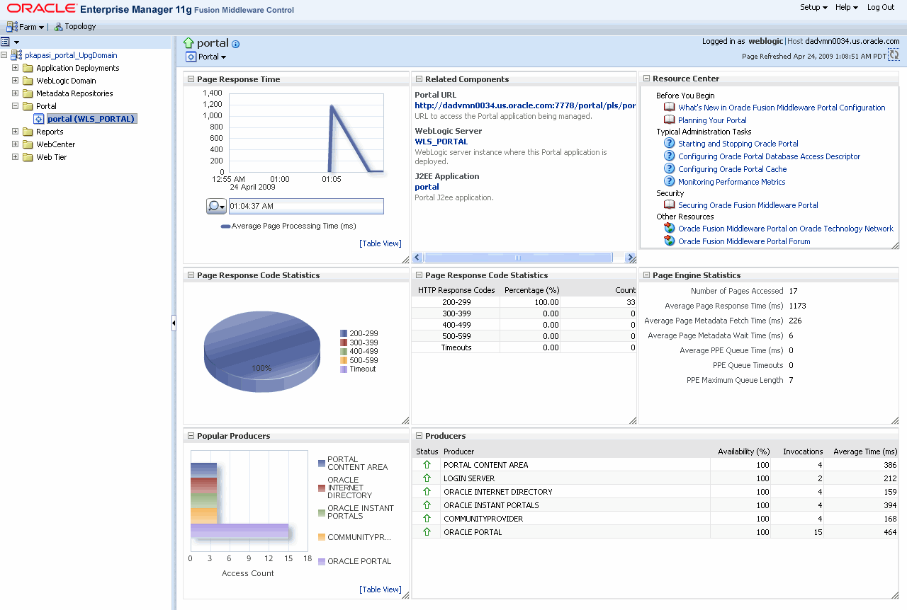Click the Application Deployments folder icon
Screen dimensions: 907x610
(28, 69)
